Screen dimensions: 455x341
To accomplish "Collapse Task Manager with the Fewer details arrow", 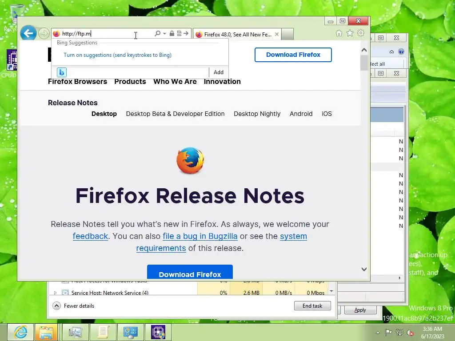I will 56,305.
